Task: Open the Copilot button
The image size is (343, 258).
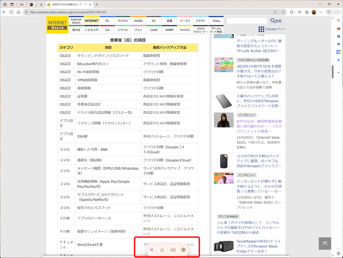Action: click(334, 12)
